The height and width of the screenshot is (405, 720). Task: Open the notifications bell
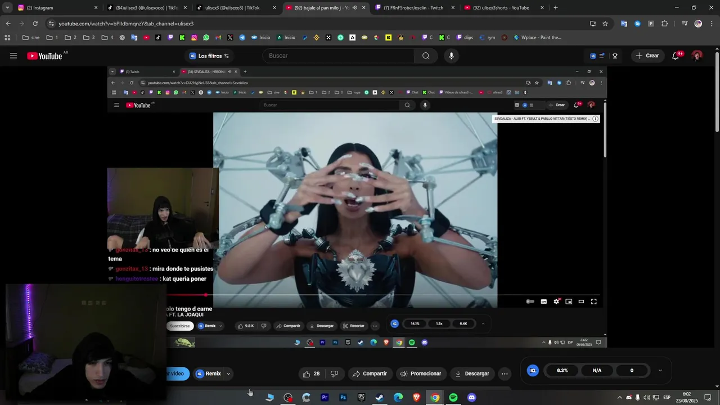pyautogui.click(x=676, y=56)
